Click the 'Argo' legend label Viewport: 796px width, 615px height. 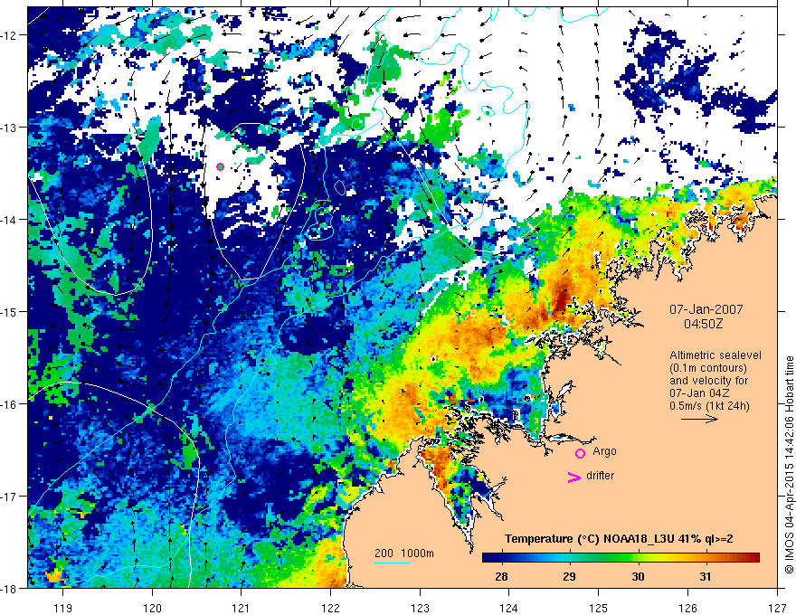coord(604,451)
